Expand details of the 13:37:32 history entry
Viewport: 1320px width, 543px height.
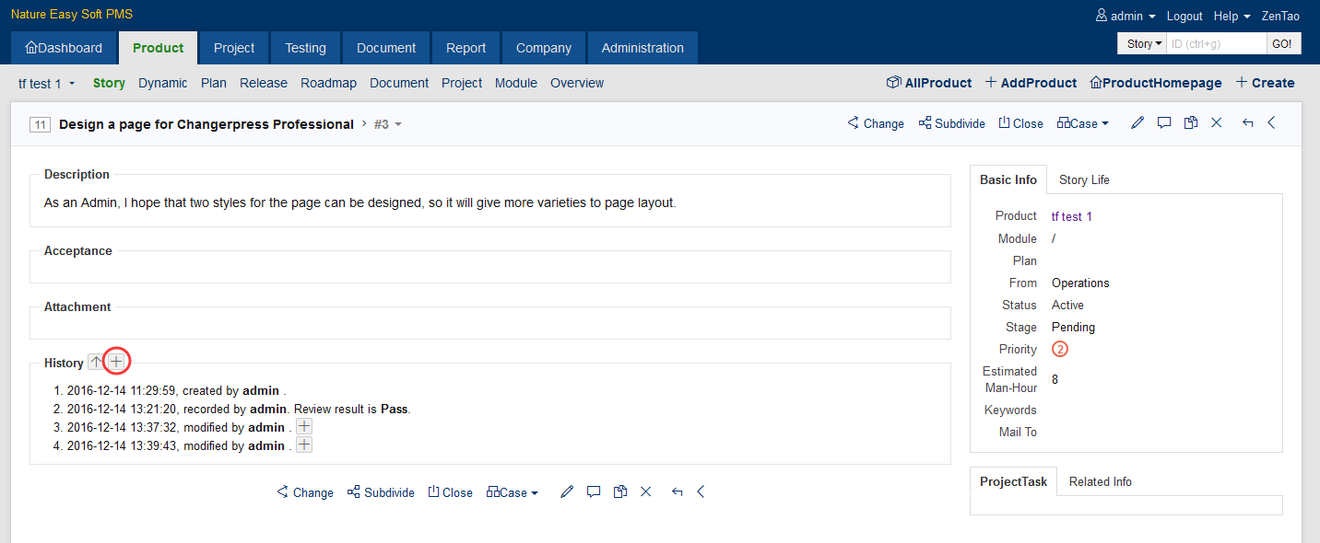(x=304, y=427)
